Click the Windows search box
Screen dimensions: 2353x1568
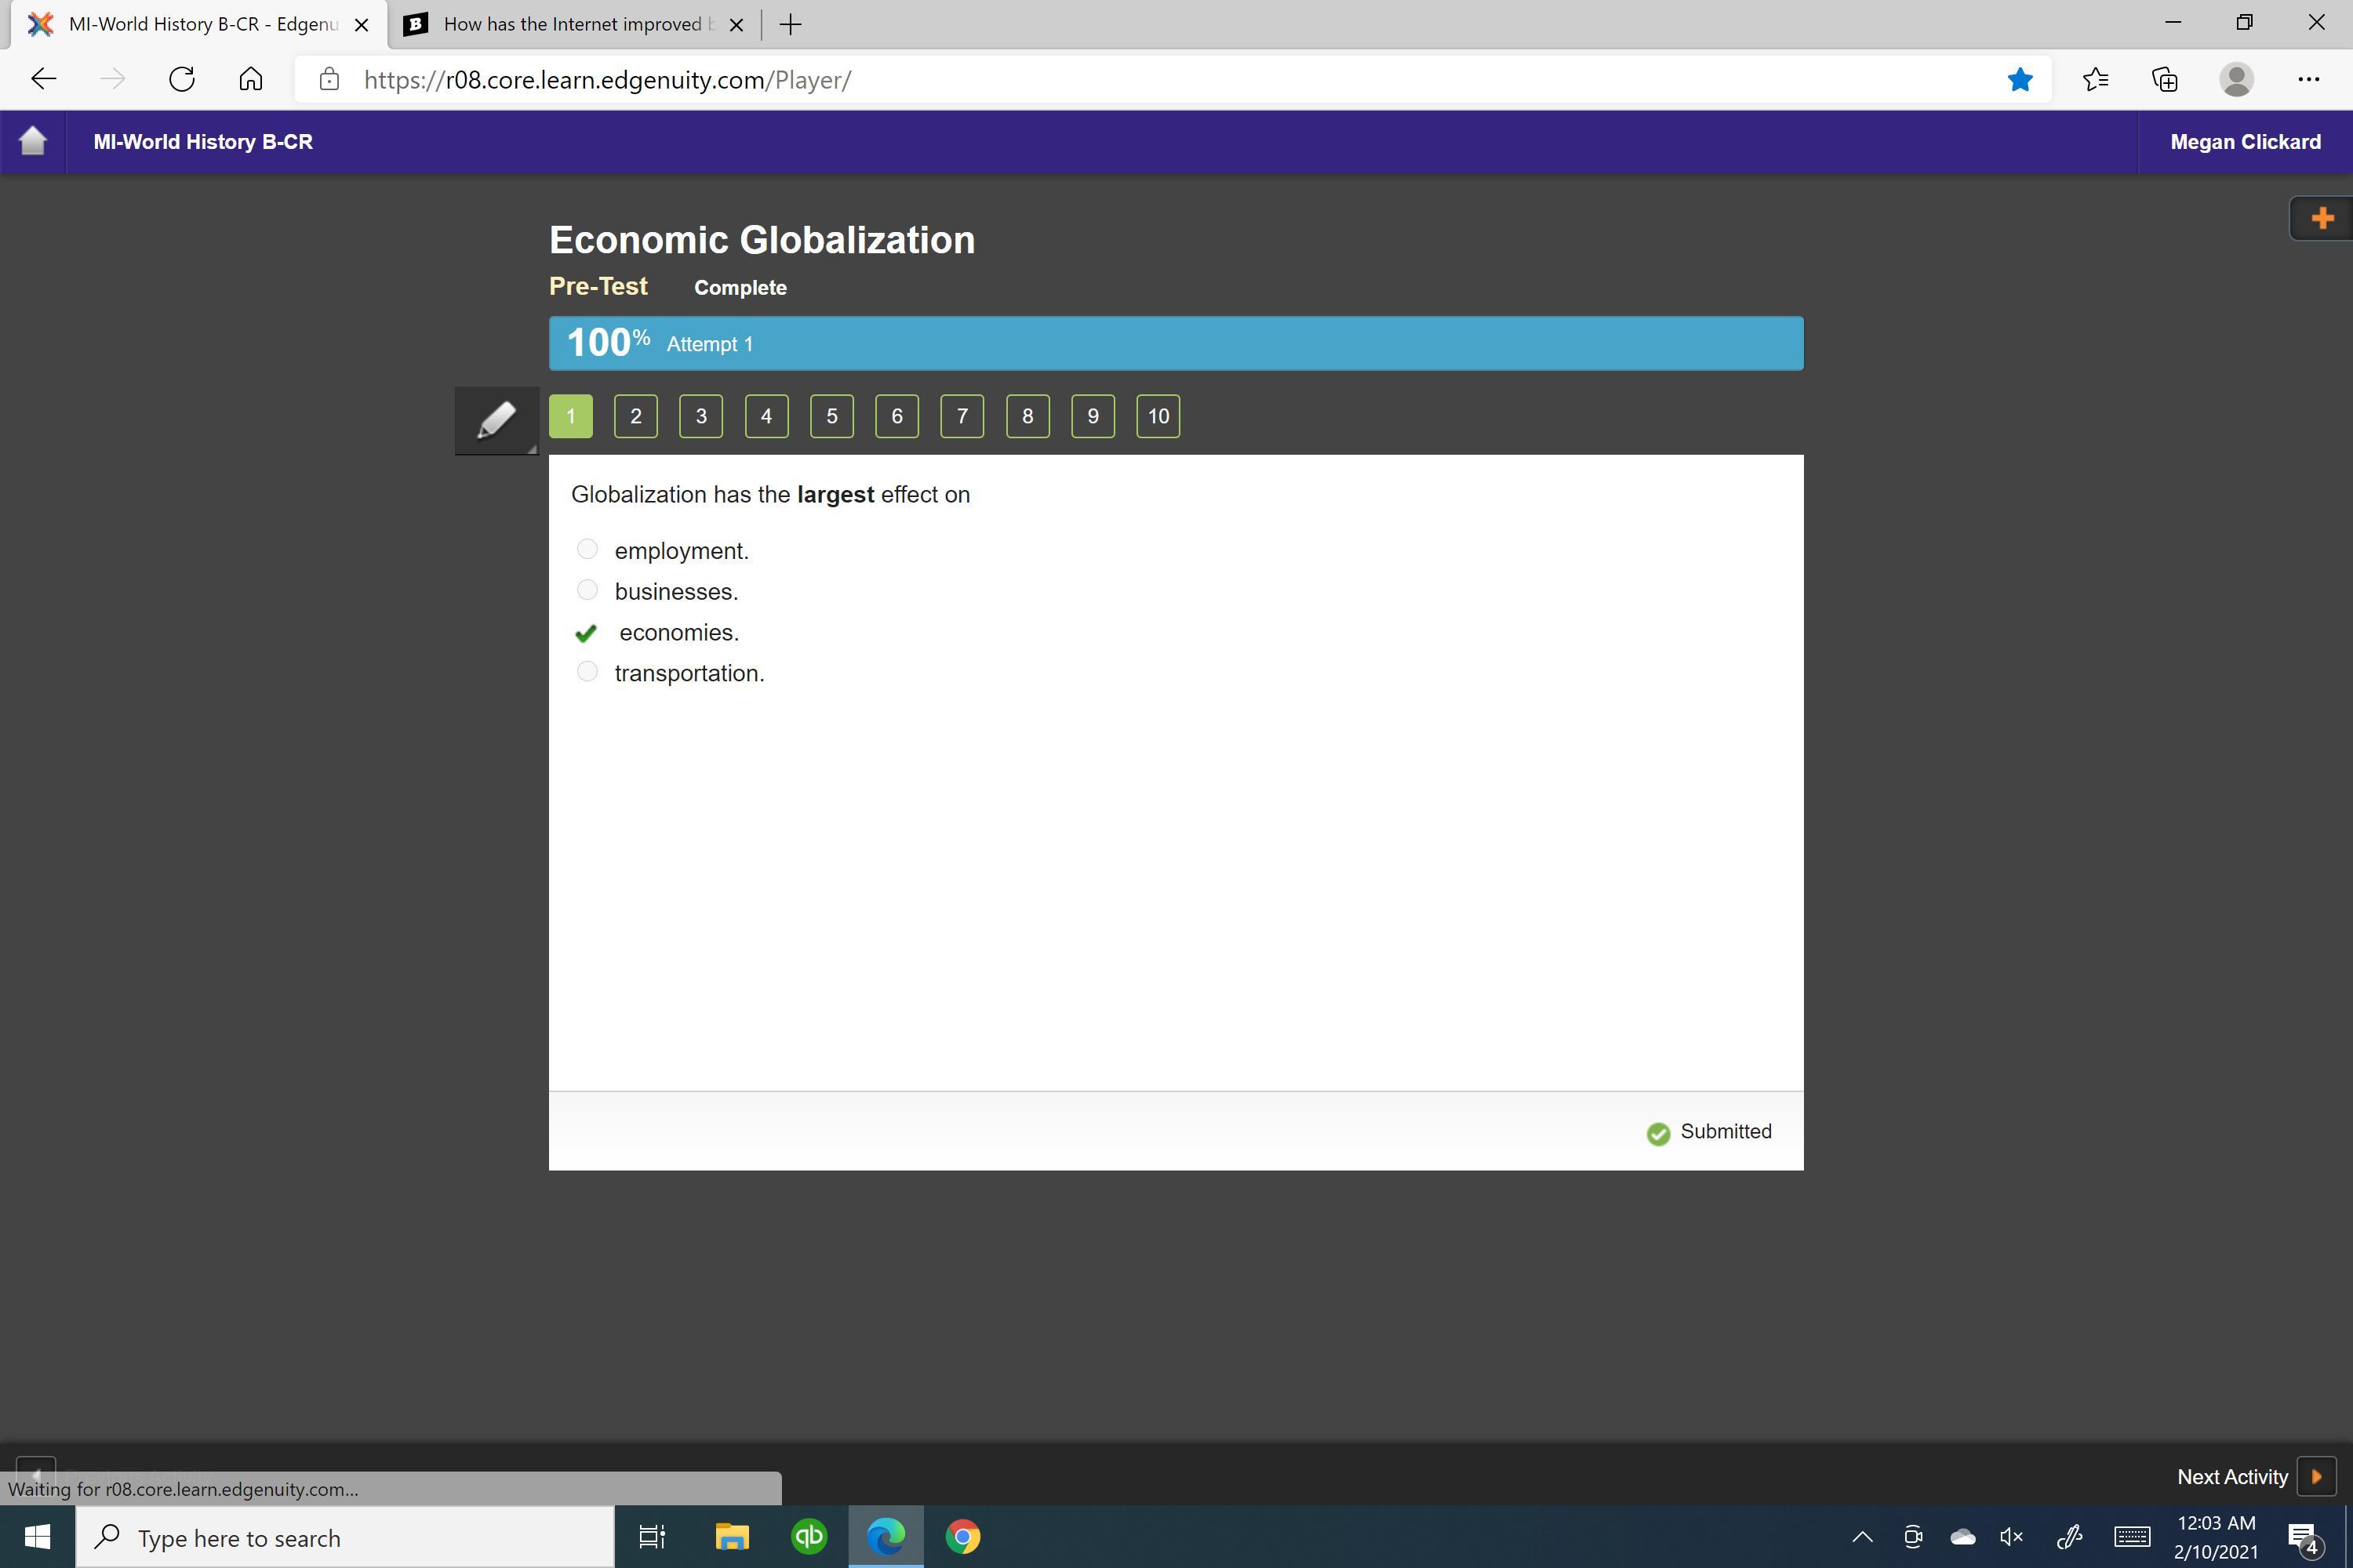pos(345,1537)
